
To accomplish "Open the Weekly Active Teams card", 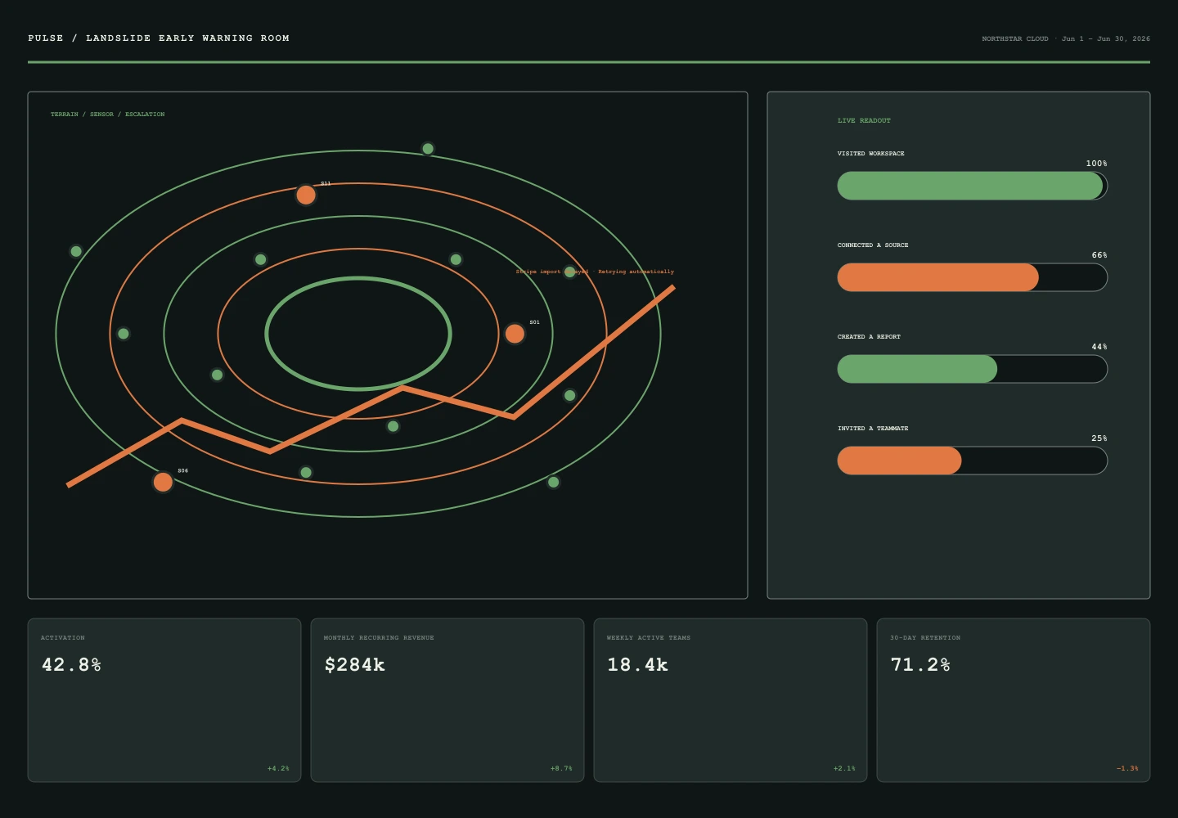I will (x=731, y=700).
